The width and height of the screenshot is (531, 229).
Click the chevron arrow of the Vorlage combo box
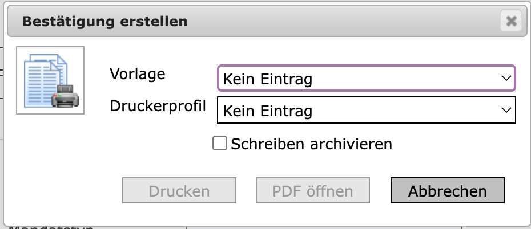(505, 79)
